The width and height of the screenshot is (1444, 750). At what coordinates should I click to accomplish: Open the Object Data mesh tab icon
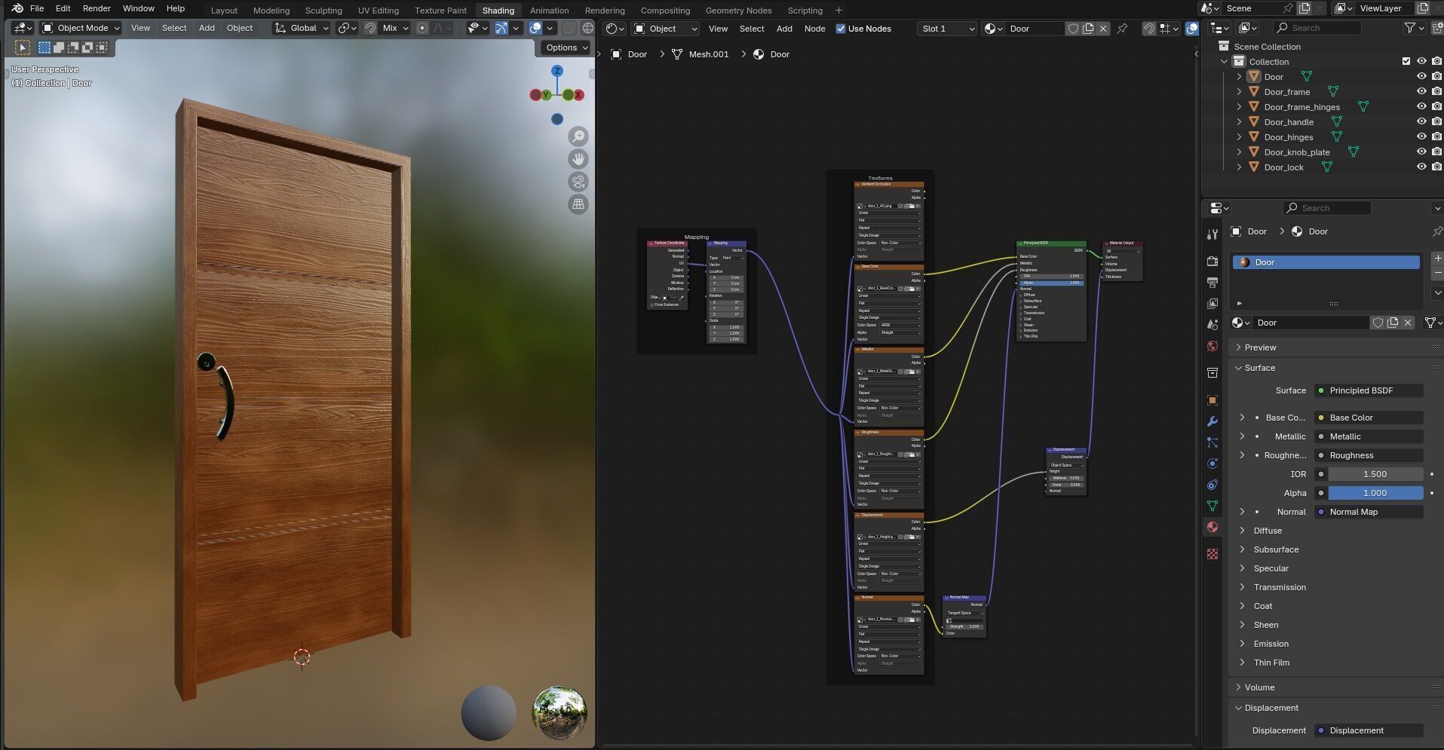[1213, 506]
